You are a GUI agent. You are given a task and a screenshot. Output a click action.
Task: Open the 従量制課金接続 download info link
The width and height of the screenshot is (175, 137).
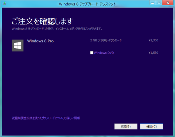click(46, 118)
